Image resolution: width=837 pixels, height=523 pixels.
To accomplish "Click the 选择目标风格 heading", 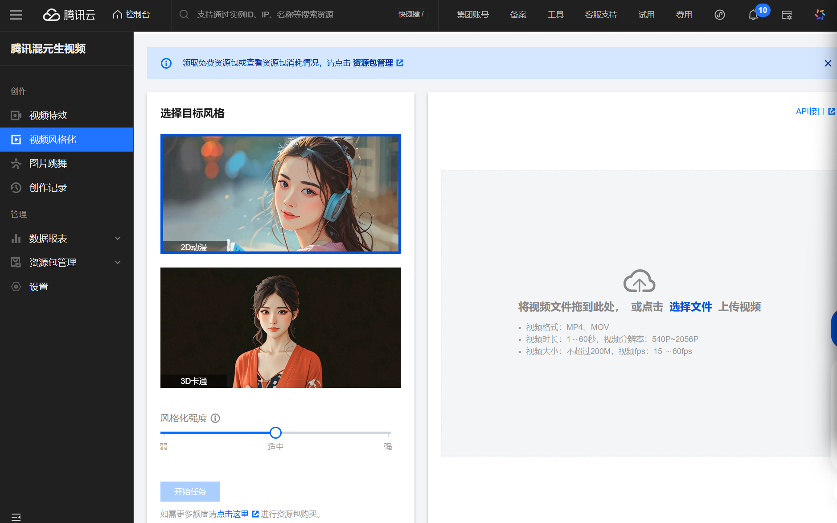I will click(x=193, y=113).
